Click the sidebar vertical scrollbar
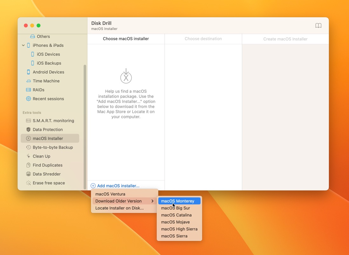The width and height of the screenshot is (349, 255). tap(85, 127)
